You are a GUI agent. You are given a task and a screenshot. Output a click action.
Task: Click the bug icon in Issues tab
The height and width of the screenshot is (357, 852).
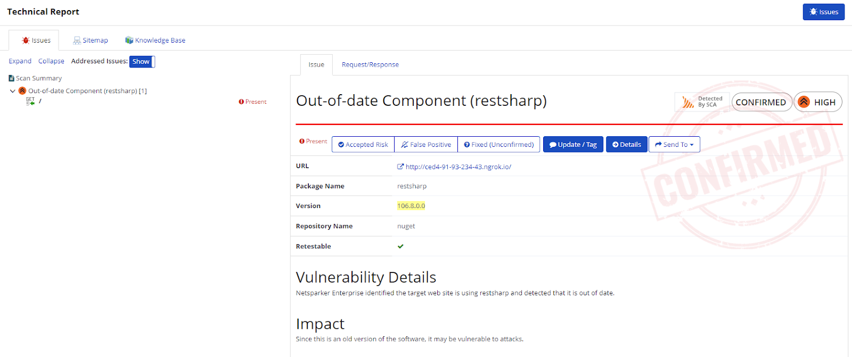point(25,40)
